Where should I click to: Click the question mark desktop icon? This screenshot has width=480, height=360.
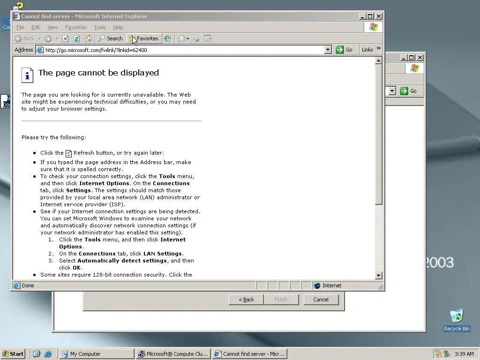coord(18,6)
